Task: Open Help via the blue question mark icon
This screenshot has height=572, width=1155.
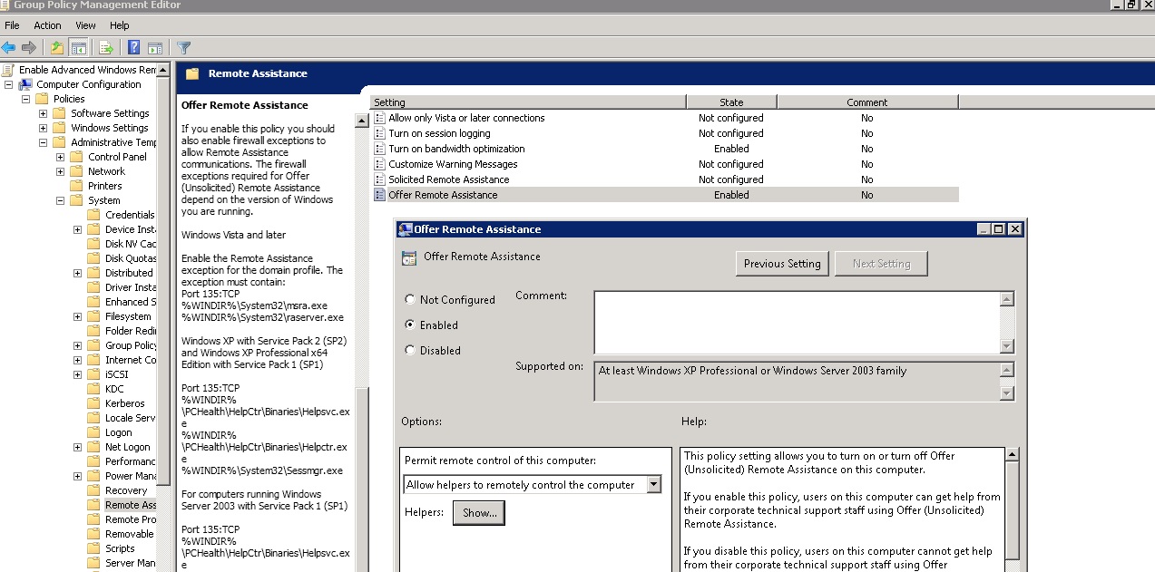Action: point(133,48)
